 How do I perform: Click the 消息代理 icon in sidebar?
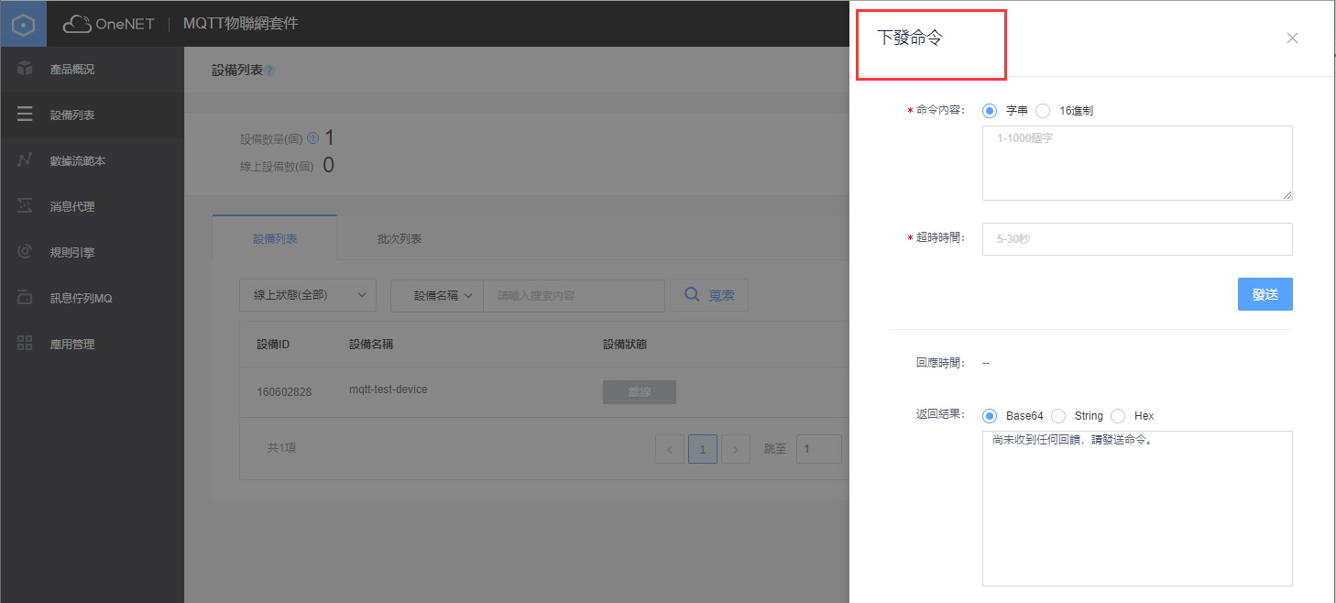pos(26,206)
